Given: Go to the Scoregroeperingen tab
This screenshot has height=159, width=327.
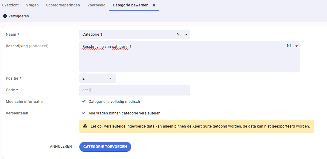Looking at the screenshot, I should click(x=63, y=5).
